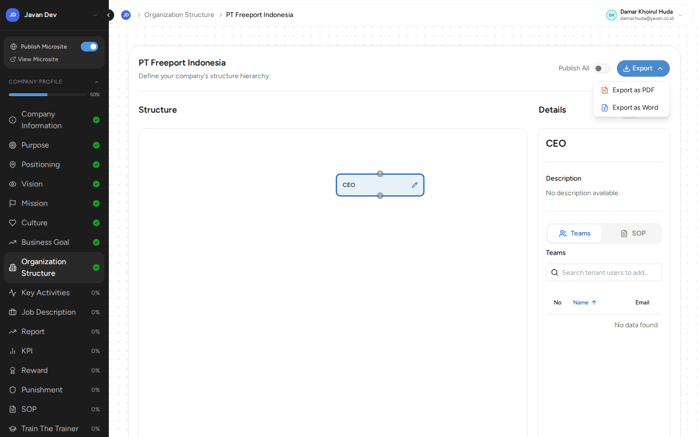
Task: Click the Report chart icon
Action: click(x=13, y=332)
